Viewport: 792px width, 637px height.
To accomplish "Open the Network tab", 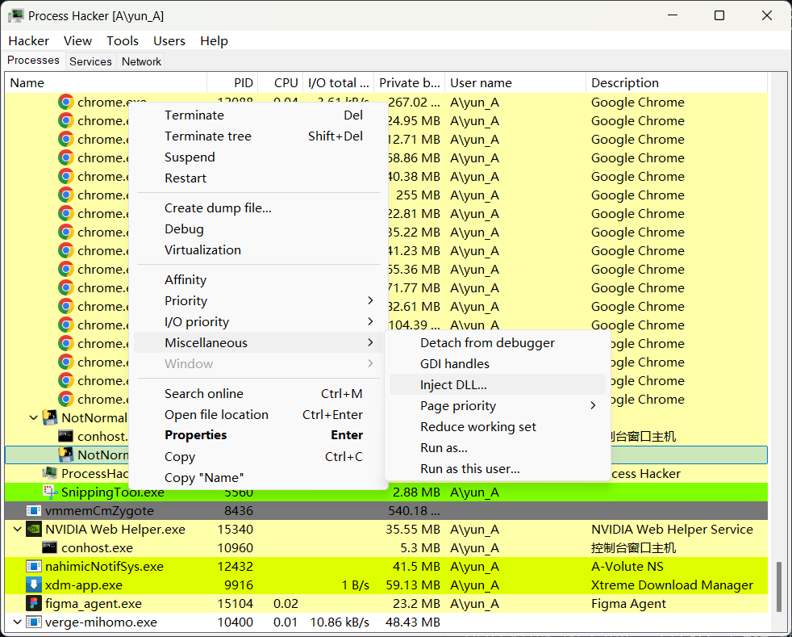I will pyautogui.click(x=141, y=61).
